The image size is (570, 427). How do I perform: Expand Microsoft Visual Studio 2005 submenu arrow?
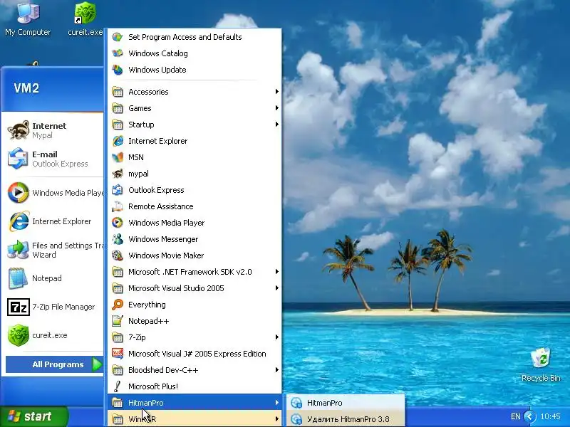(277, 288)
